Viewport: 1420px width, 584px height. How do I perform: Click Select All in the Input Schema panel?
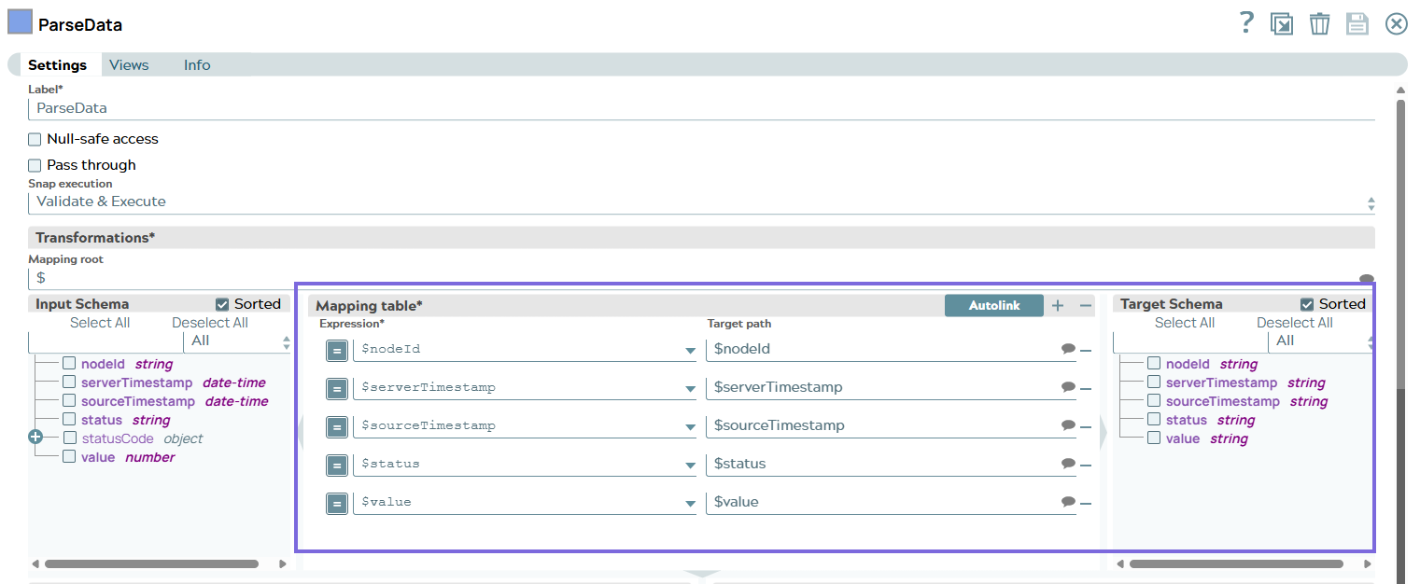100,322
